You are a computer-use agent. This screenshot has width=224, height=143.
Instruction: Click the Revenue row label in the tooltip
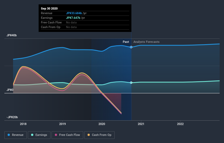[x=47, y=13]
